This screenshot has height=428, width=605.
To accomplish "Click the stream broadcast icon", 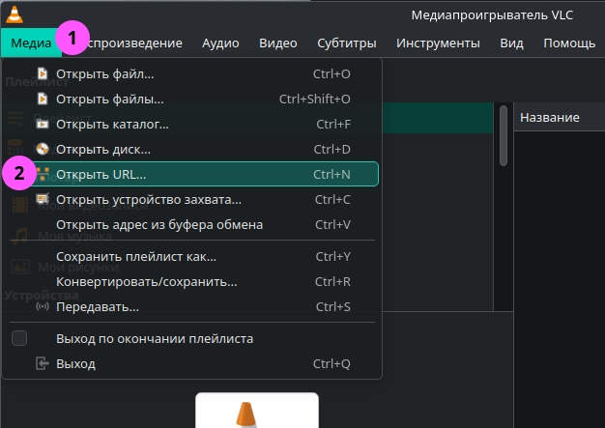I will click(42, 306).
